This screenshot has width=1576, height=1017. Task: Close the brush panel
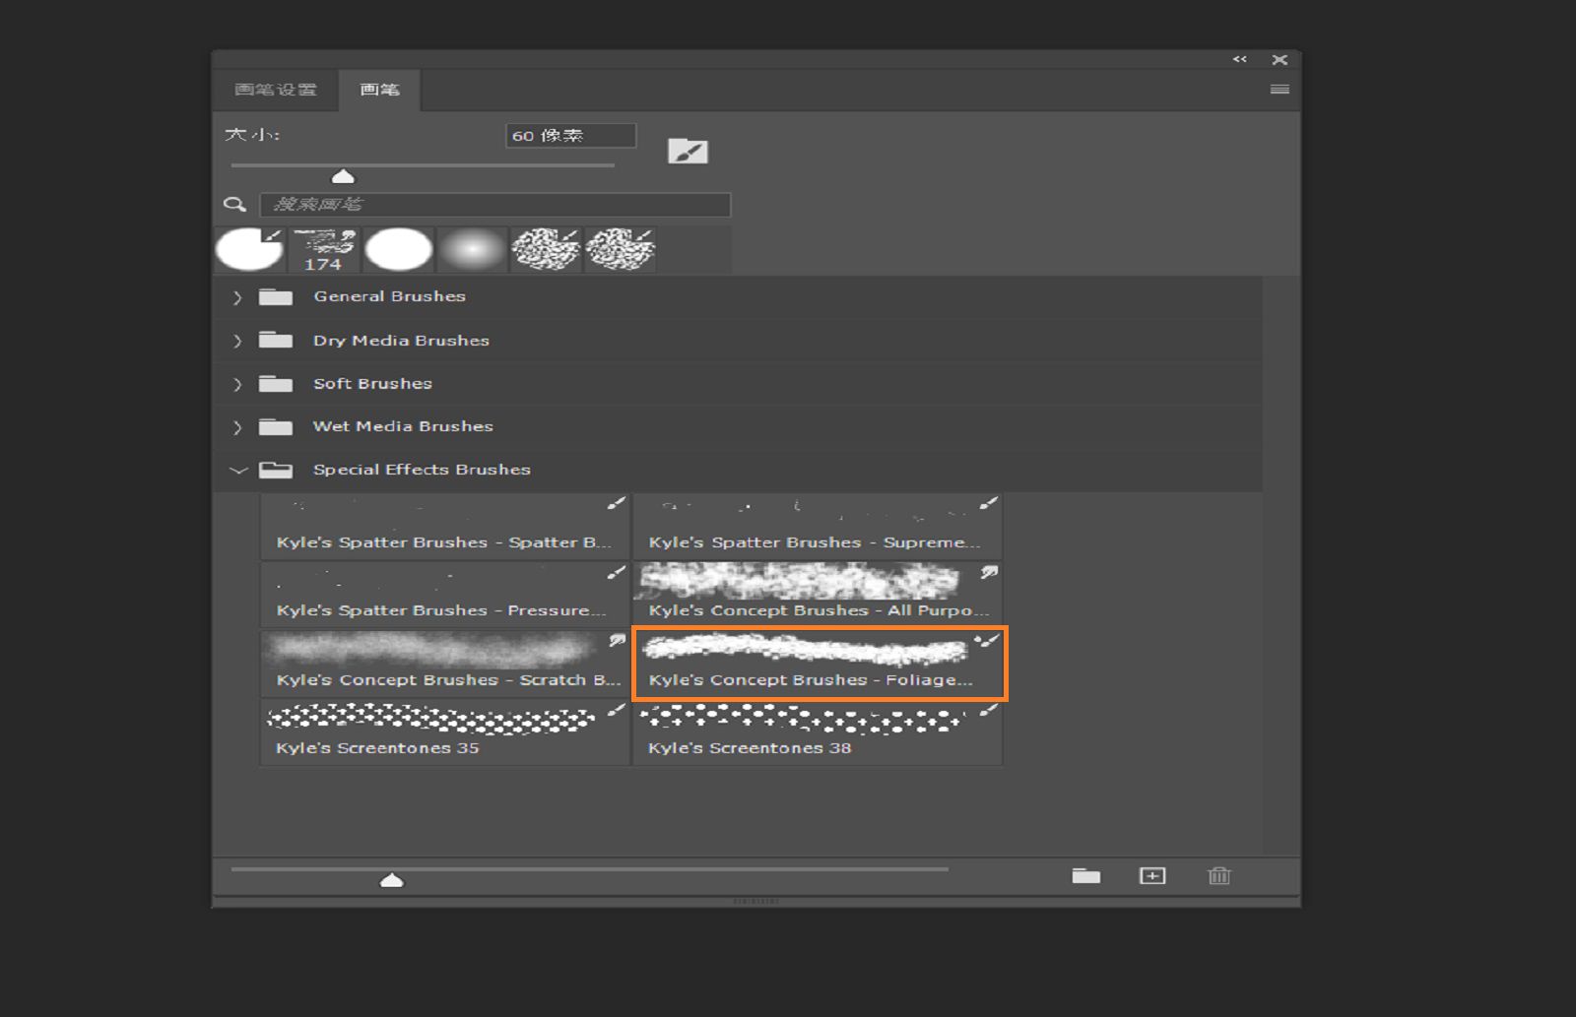pos(1280,60)
